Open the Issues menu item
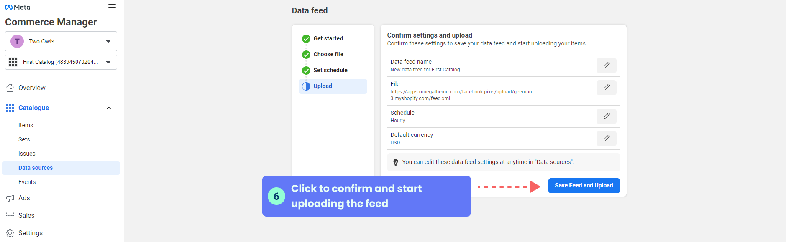The image size is (786, 242). pos(27,154)
